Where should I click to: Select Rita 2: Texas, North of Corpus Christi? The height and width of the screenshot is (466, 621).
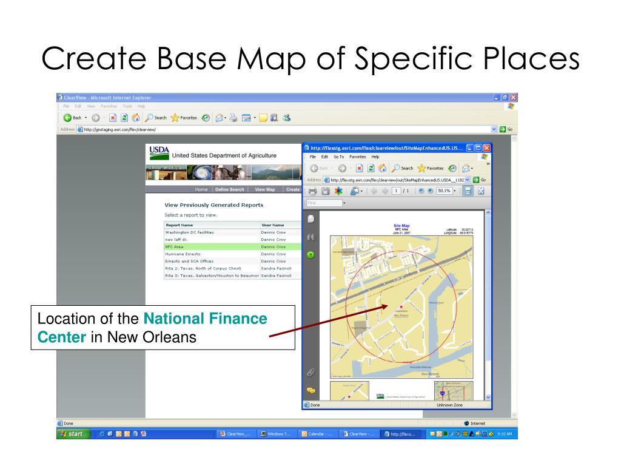[232, 268]
